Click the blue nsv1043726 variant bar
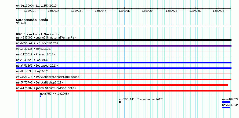The height and width of the screenshot is (118, 239). (x=124, y=63)
